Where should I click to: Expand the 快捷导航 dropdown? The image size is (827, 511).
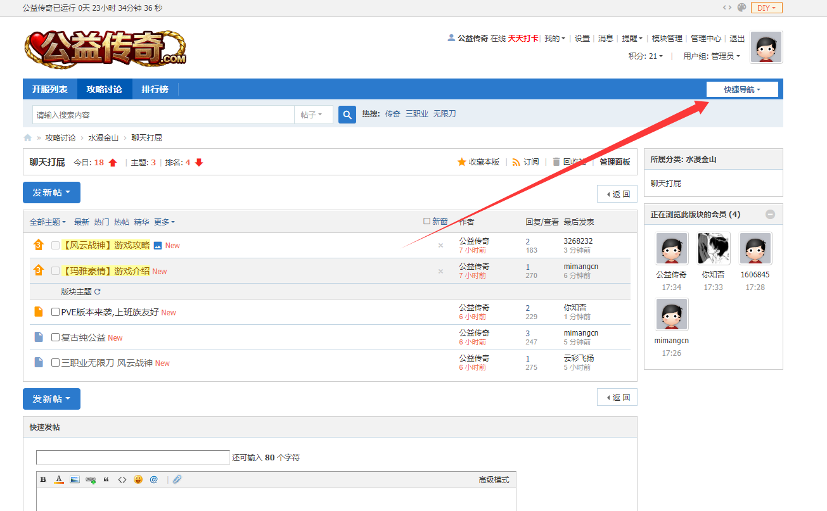point(742,90)
